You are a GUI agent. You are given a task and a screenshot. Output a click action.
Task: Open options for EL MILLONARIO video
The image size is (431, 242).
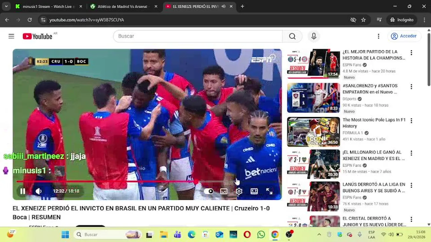point(411,153)
